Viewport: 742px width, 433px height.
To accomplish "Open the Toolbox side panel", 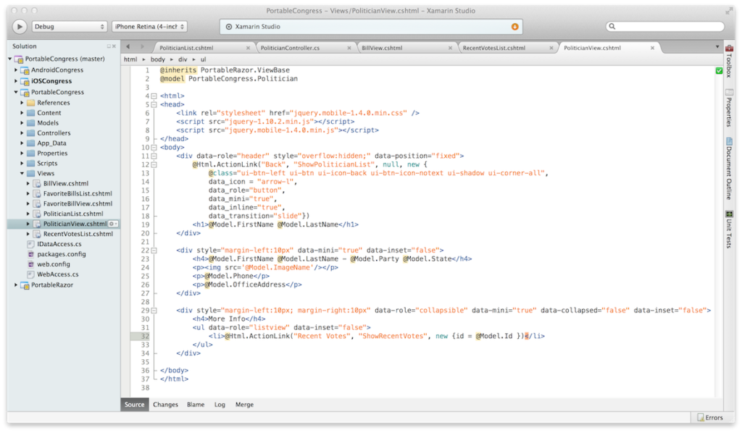I will click(729, 59).
